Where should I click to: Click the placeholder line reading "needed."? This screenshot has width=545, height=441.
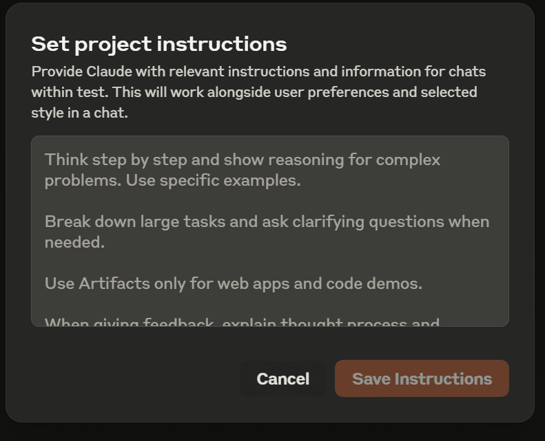[74, 242]
